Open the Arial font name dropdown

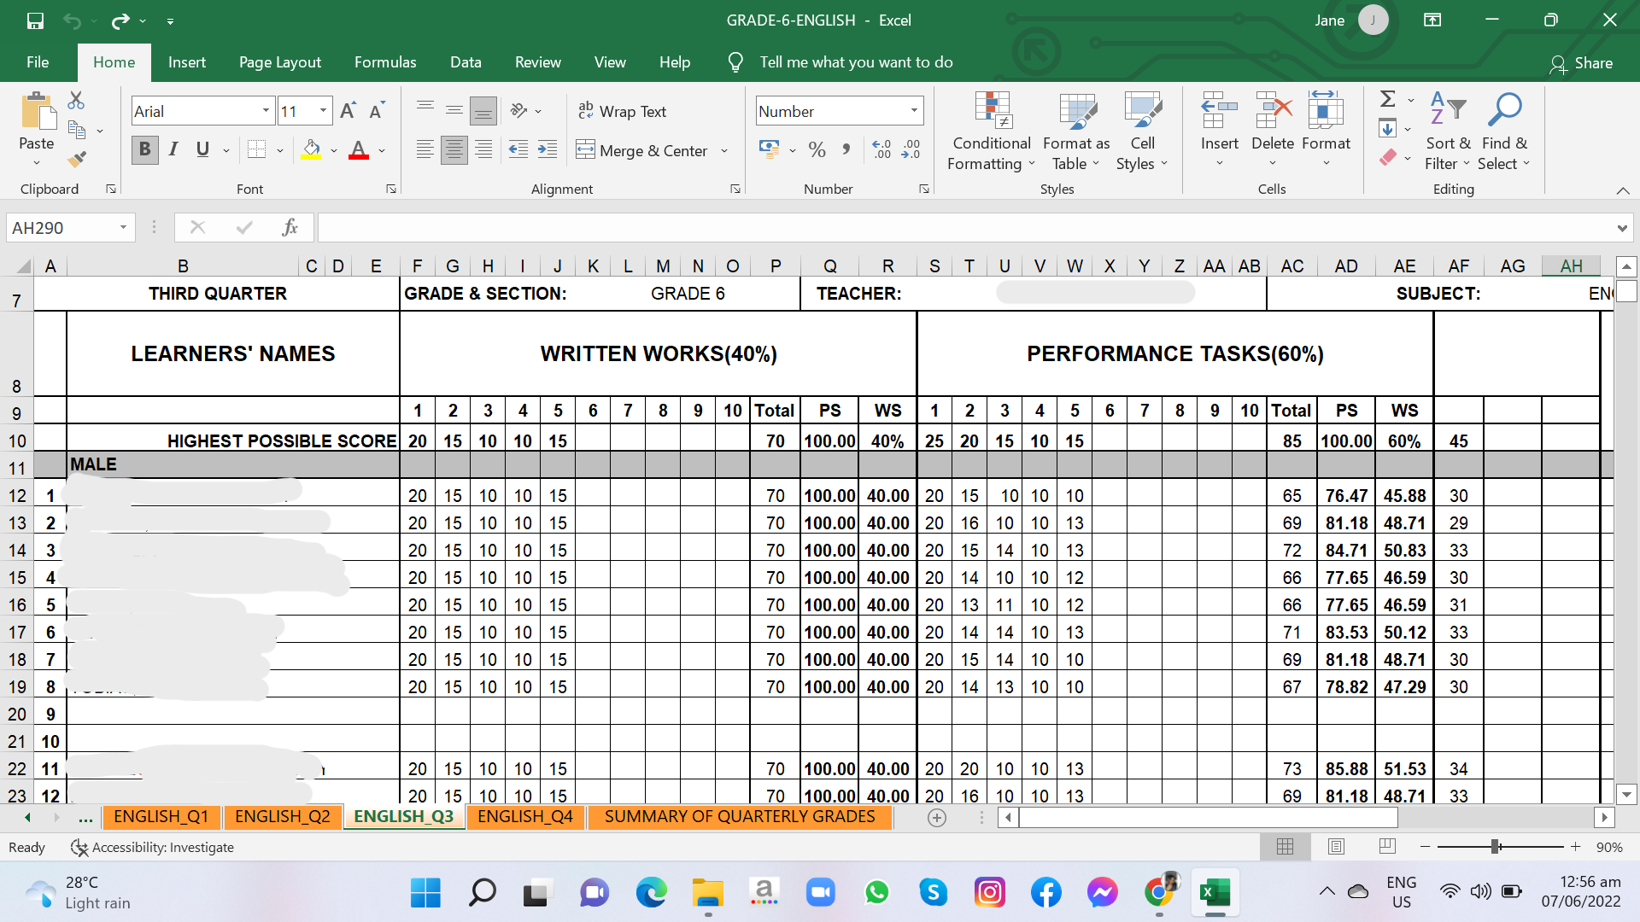coord(266,111)
